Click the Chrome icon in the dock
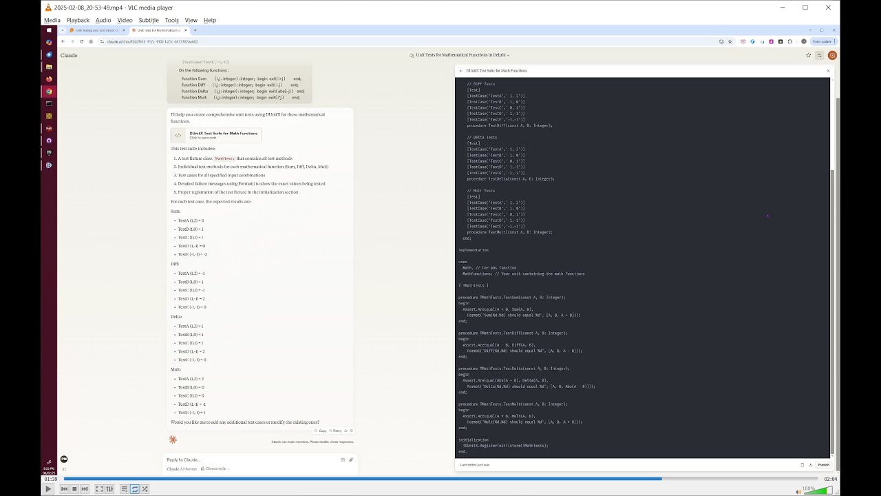Screen dimensions: 881x496 [x=49, y=91]
